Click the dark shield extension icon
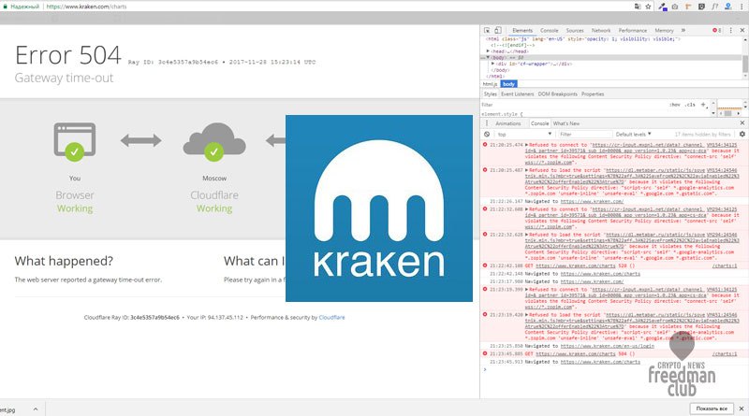 click(701, 7)
